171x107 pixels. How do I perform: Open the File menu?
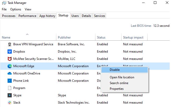pos(4,9)
